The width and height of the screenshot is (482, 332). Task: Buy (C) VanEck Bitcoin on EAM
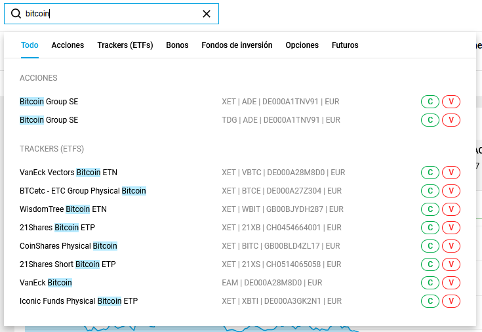tap(430, 282)
